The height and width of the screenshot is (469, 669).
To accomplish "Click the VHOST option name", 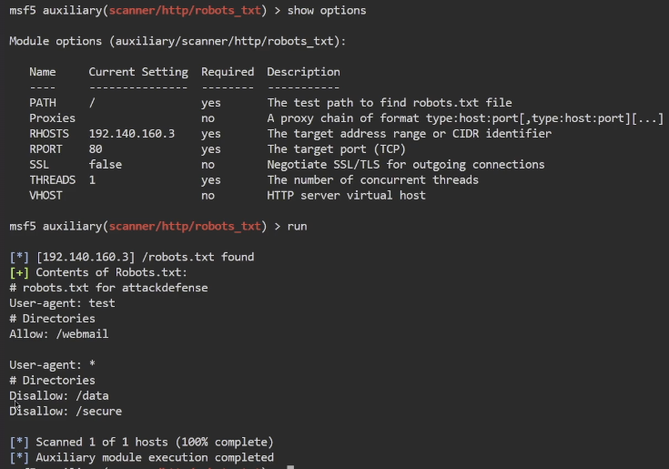I will 46,196.
